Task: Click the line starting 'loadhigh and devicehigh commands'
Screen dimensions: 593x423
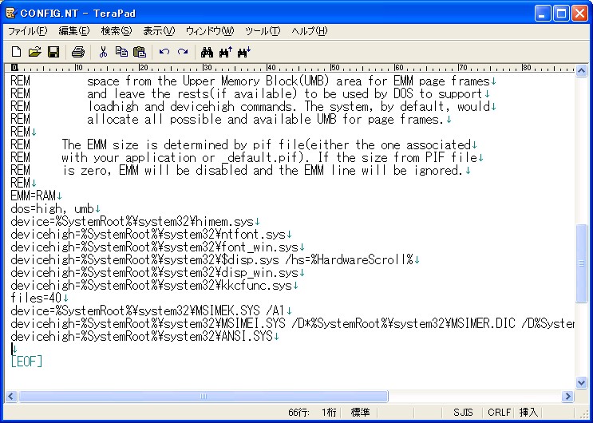Action: pos(253,107)
